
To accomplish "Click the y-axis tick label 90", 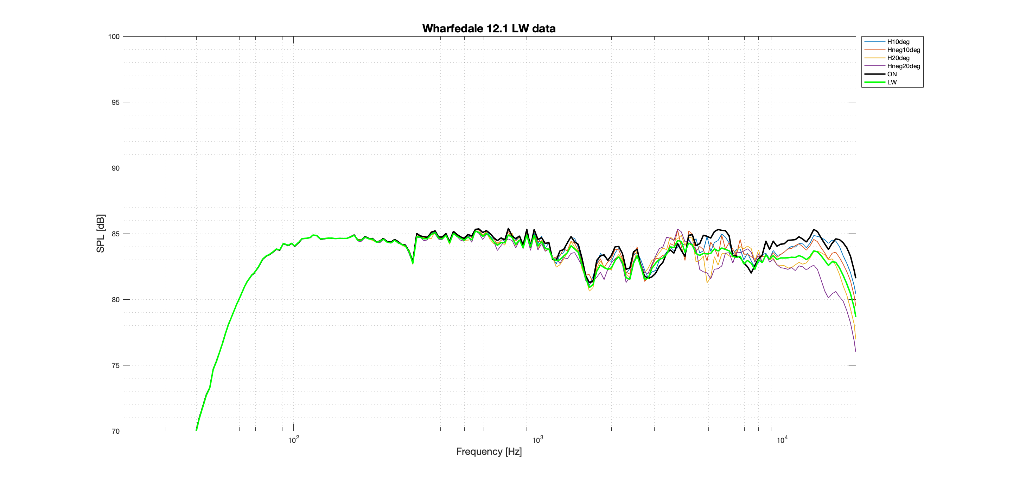I will 115,168.
